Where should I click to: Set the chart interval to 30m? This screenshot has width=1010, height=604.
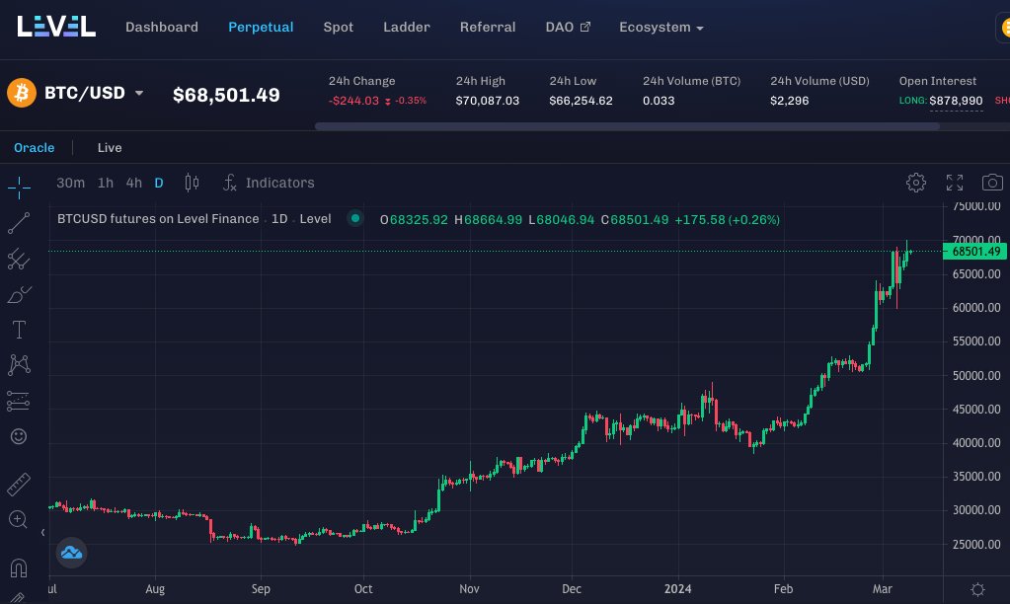pyautogui.click(x=70, y=183)
